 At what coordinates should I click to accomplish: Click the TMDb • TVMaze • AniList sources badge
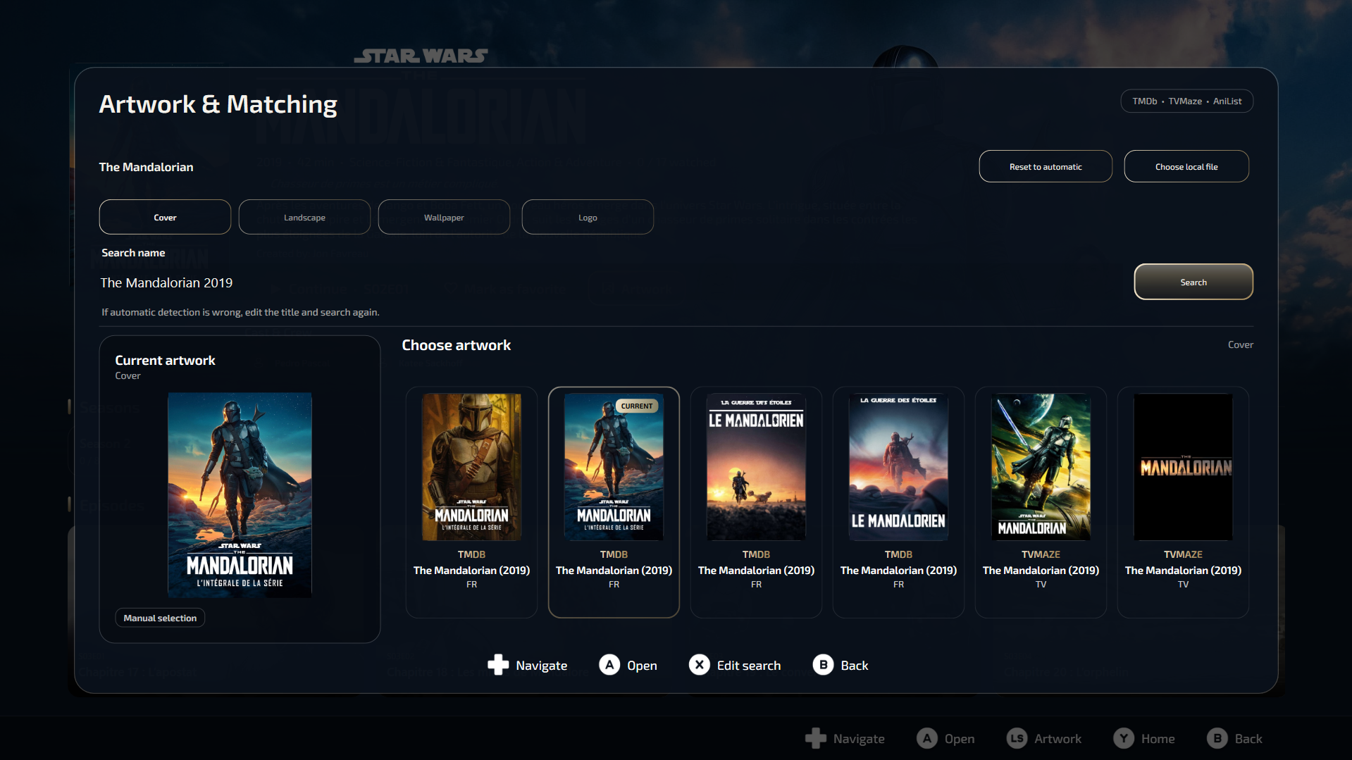[x=1187, y=101]
